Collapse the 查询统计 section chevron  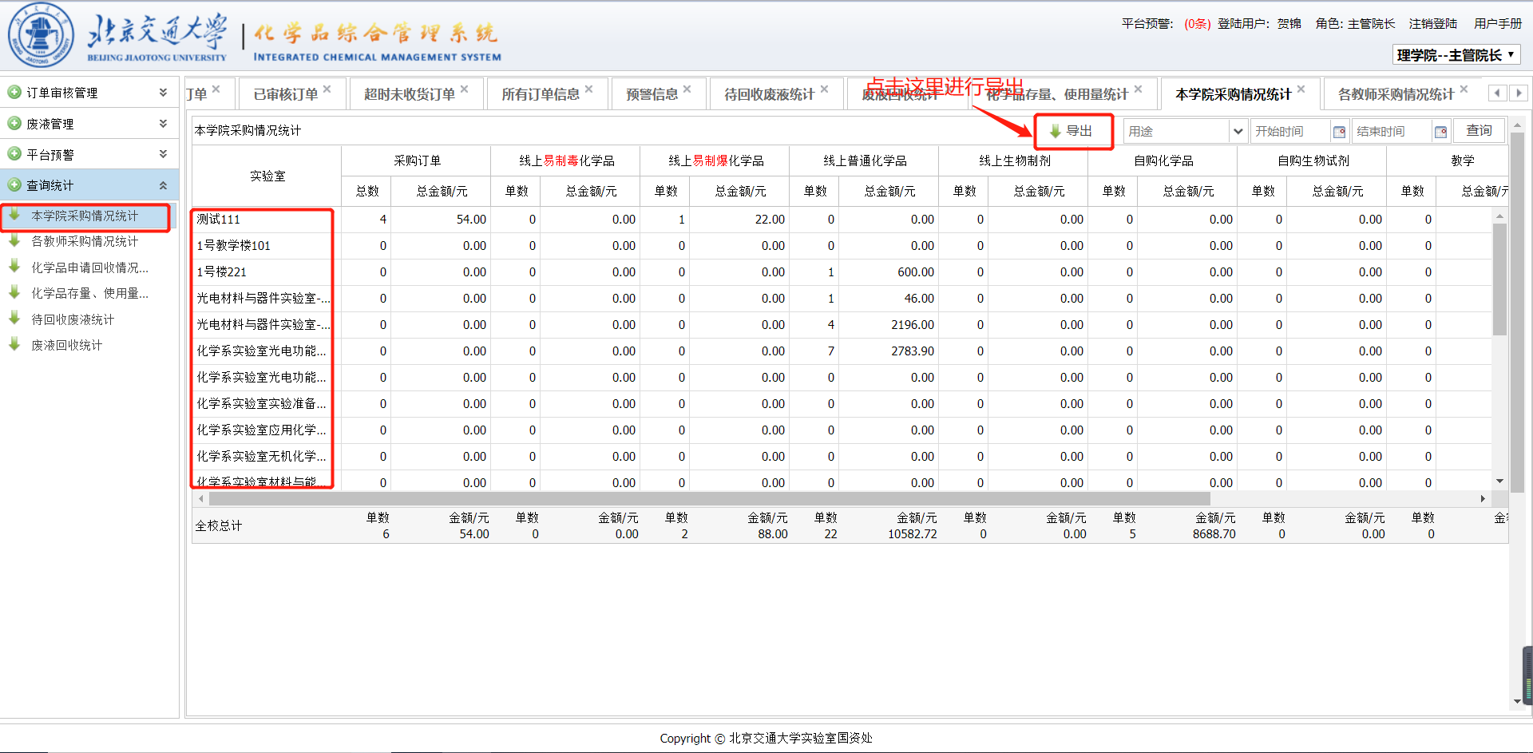(163, 185)
